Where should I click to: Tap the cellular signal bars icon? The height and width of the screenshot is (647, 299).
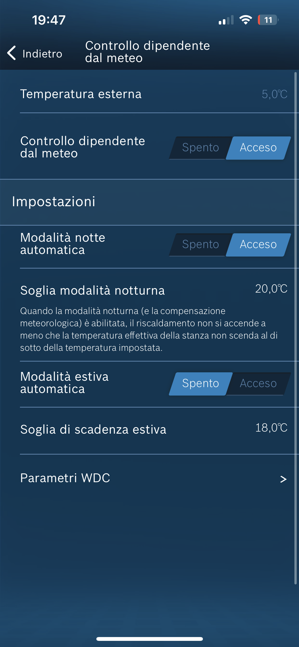click(226, 20)
